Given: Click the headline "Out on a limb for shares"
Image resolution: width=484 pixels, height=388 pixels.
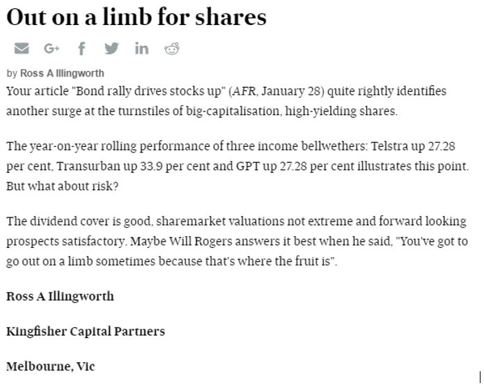Looking at the screenshot, I should click(136, 17).
